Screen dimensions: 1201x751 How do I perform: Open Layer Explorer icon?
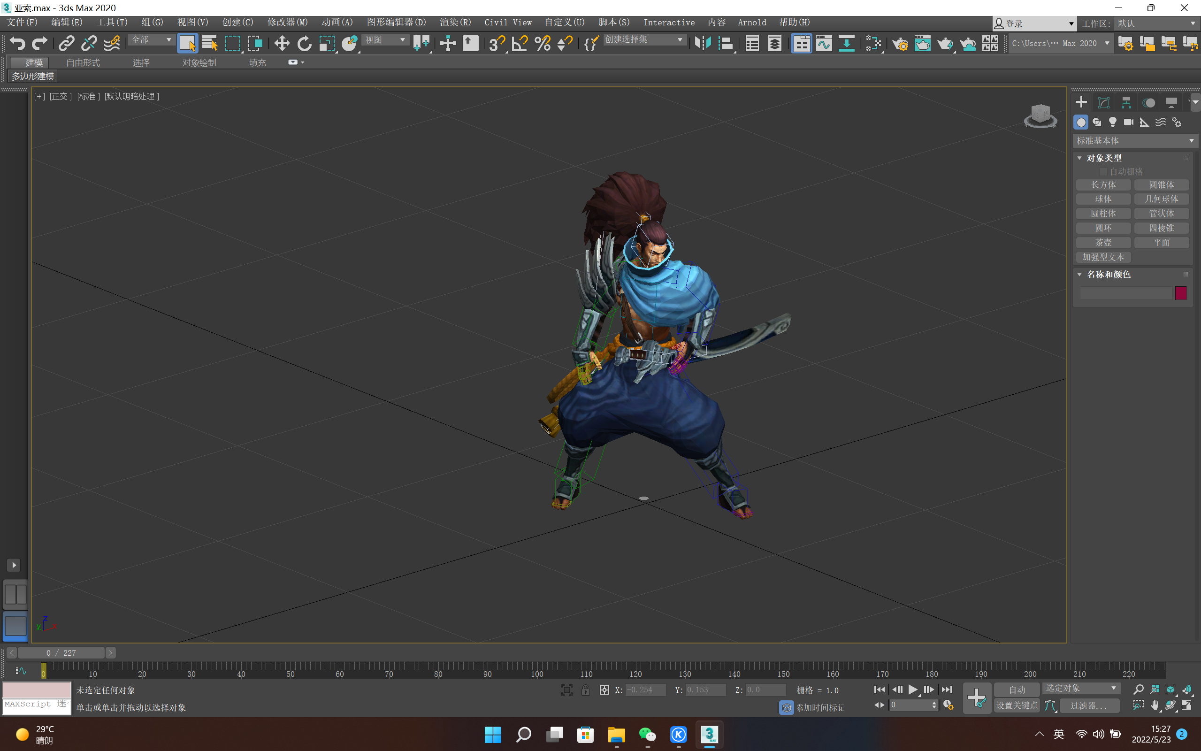tap(774, 44)
